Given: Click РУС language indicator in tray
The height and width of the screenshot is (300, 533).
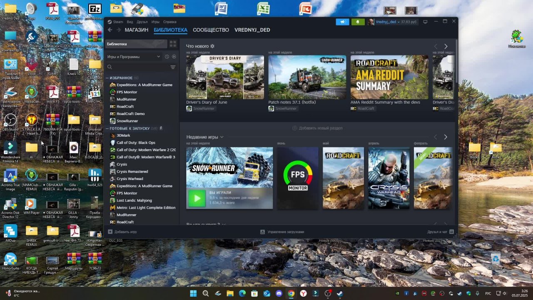Looking at the screenshot, I should pos(488,293).
